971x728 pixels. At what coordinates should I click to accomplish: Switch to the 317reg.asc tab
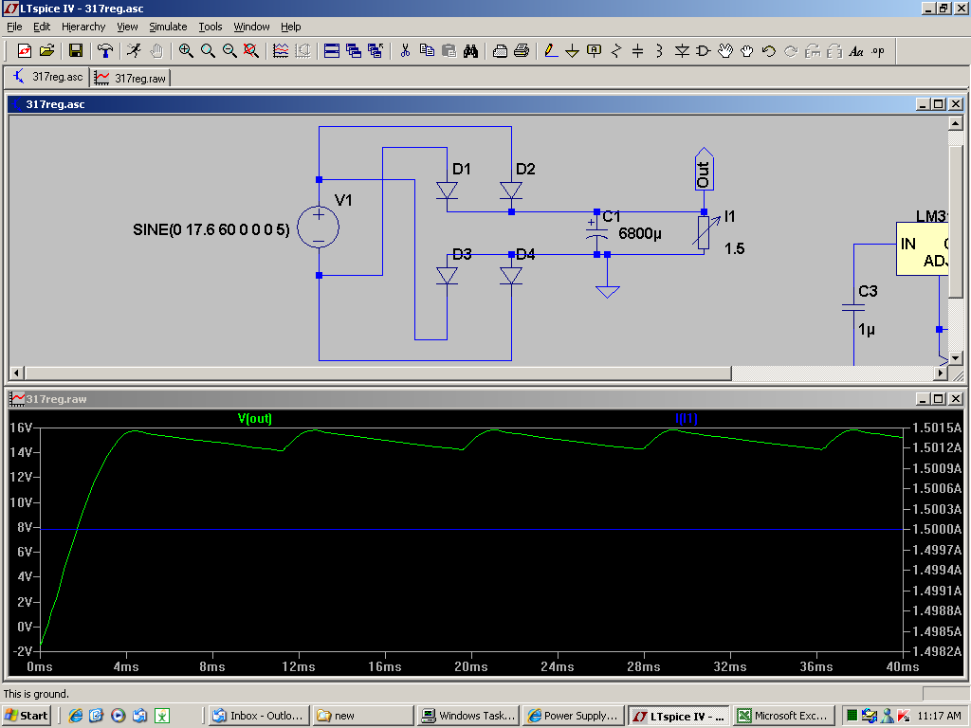point(47,77)
